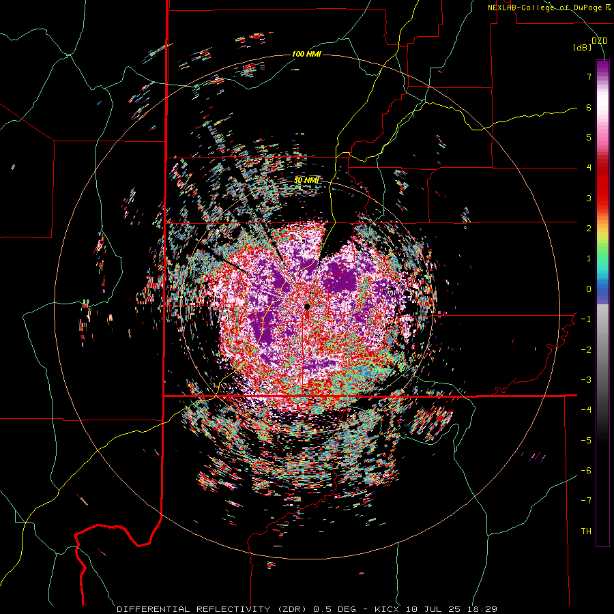Click the -5 value on the scale
The width and height of the screenshot is (614, 614).
(x=586, y=441)
